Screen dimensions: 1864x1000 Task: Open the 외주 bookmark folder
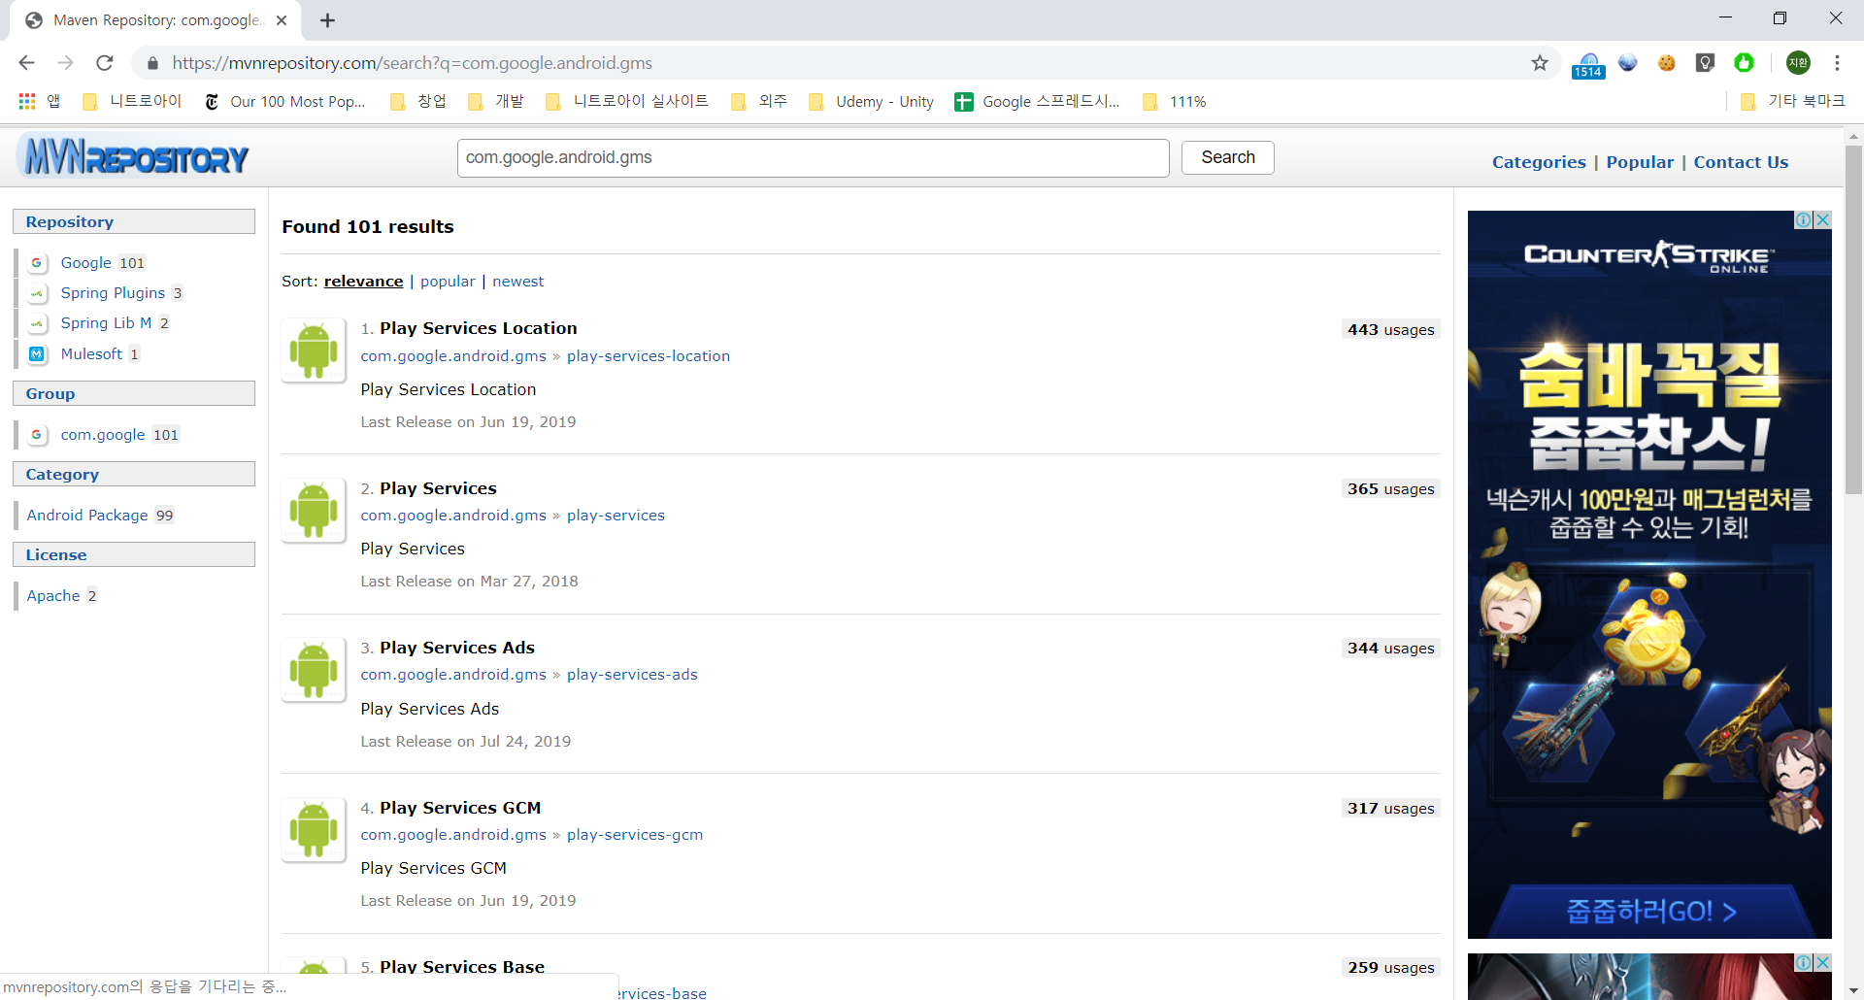pos(759,101)
